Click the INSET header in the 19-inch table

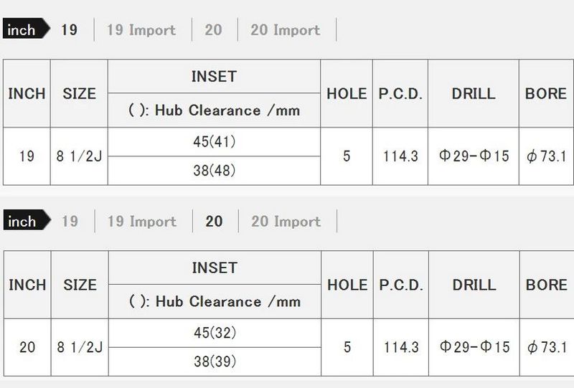coord(214,77)
